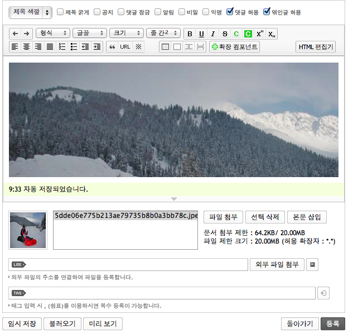This screenshot has height=333, width=353.
Task: Toggle underline text formatting
Action: [x=201, y=34]
